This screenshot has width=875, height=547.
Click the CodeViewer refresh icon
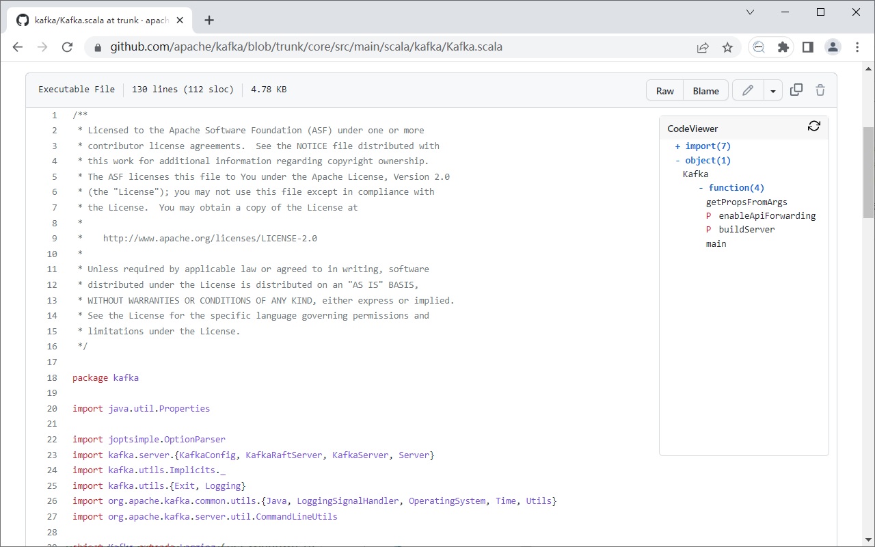coord(813,126)
